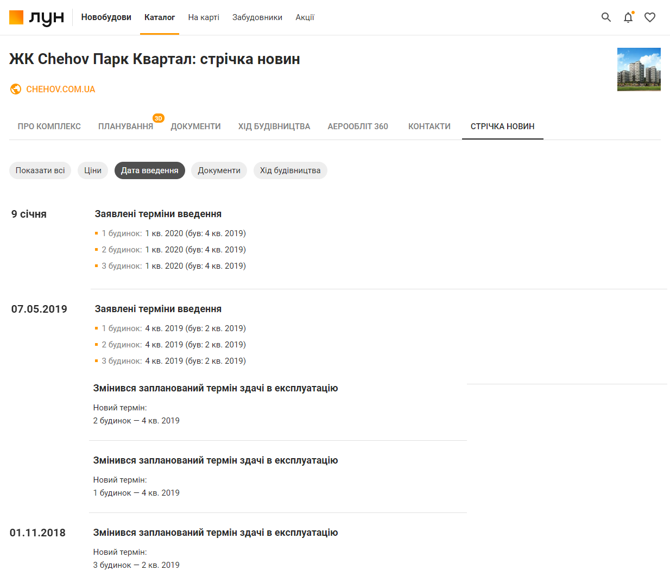Screen dimensions: 670x570
Task: Click the 3D badge on Планування
Action: [x=158, y=118]
